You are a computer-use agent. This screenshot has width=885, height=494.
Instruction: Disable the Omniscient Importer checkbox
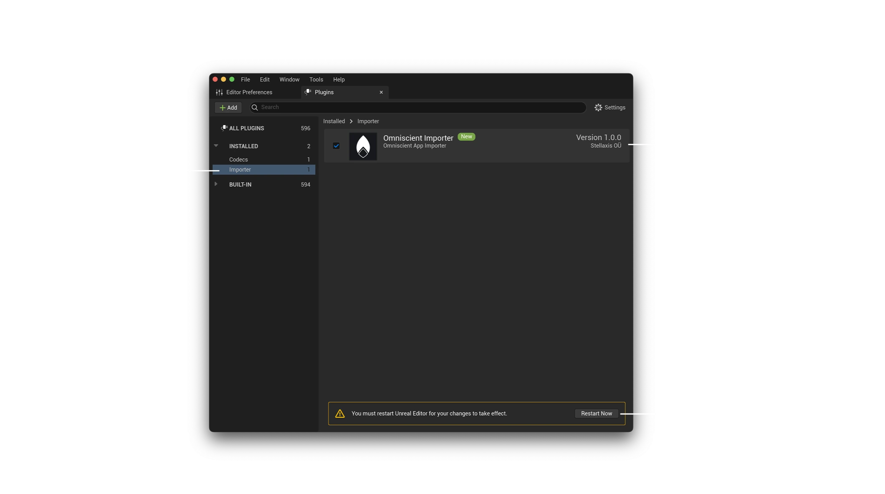point(336,146)
